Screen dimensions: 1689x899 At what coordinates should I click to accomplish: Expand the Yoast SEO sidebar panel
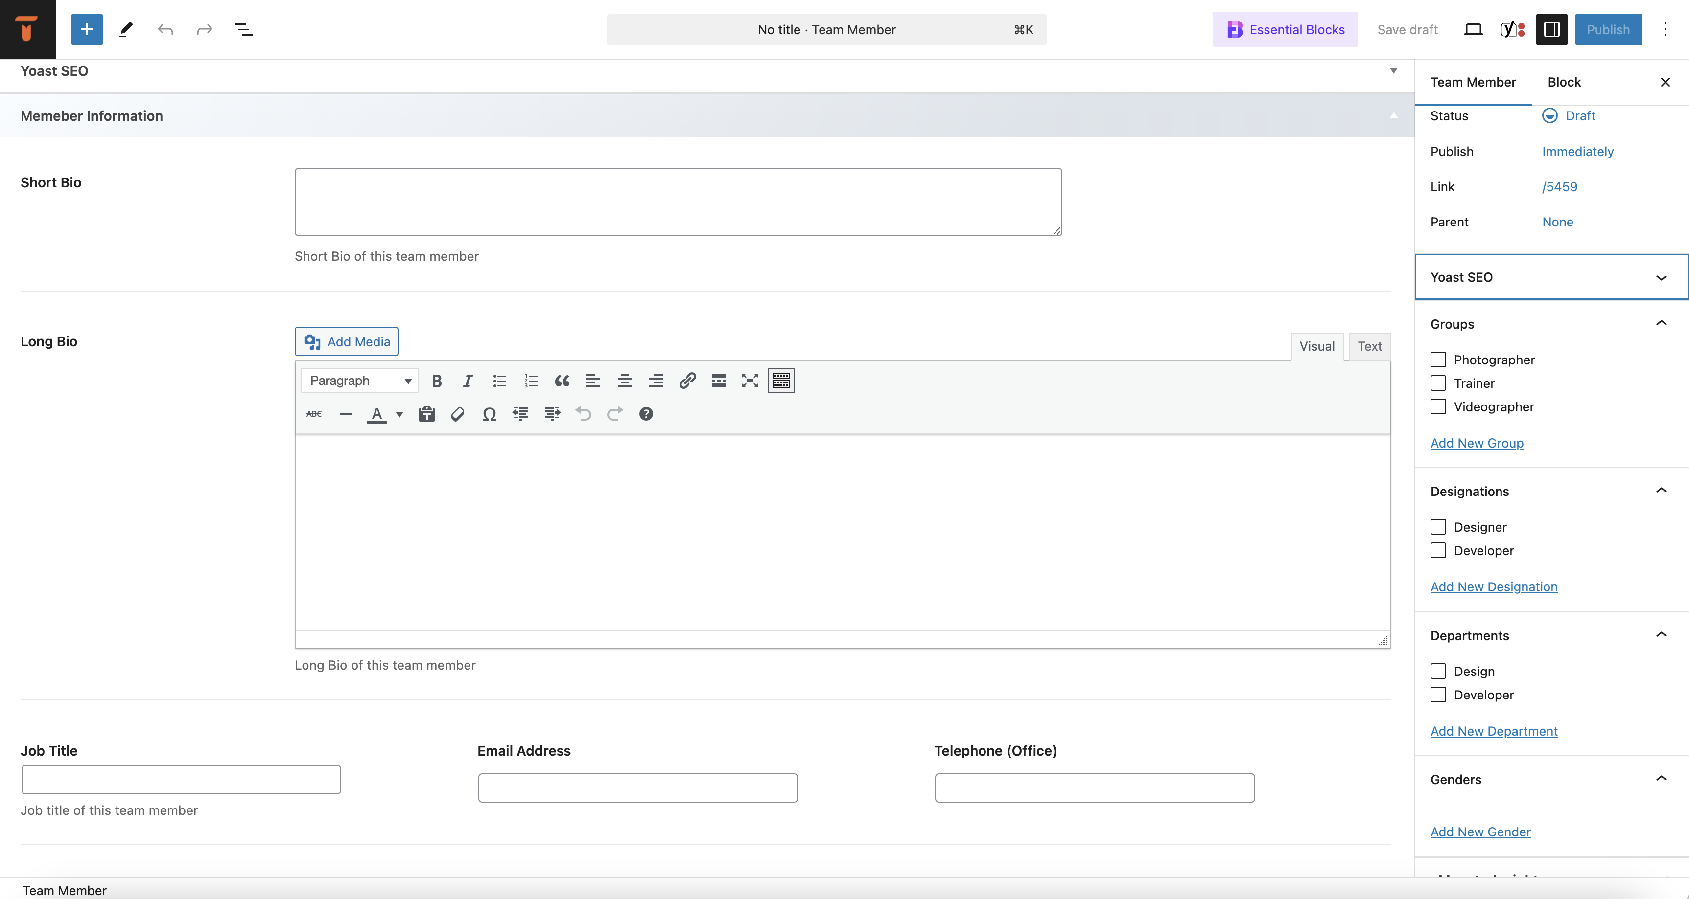click(x=1551, y=277)
